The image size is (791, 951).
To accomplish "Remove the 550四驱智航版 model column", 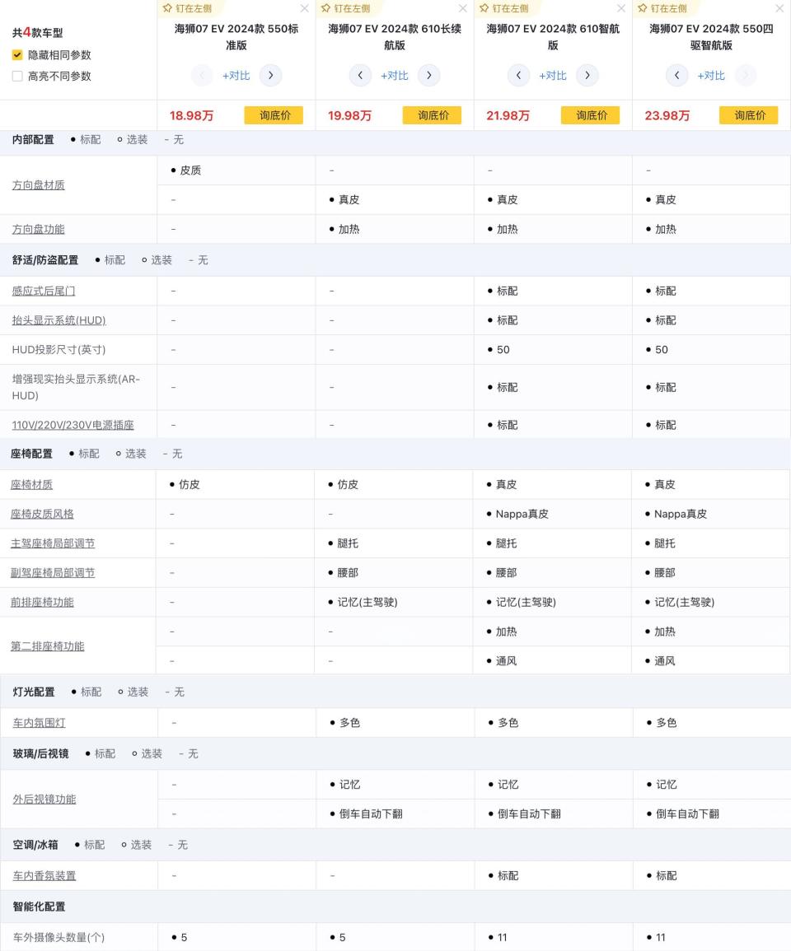I will [780, 8].
